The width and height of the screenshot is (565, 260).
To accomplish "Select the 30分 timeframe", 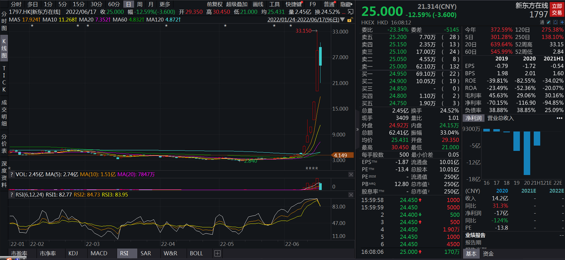I will pos(96,4).
